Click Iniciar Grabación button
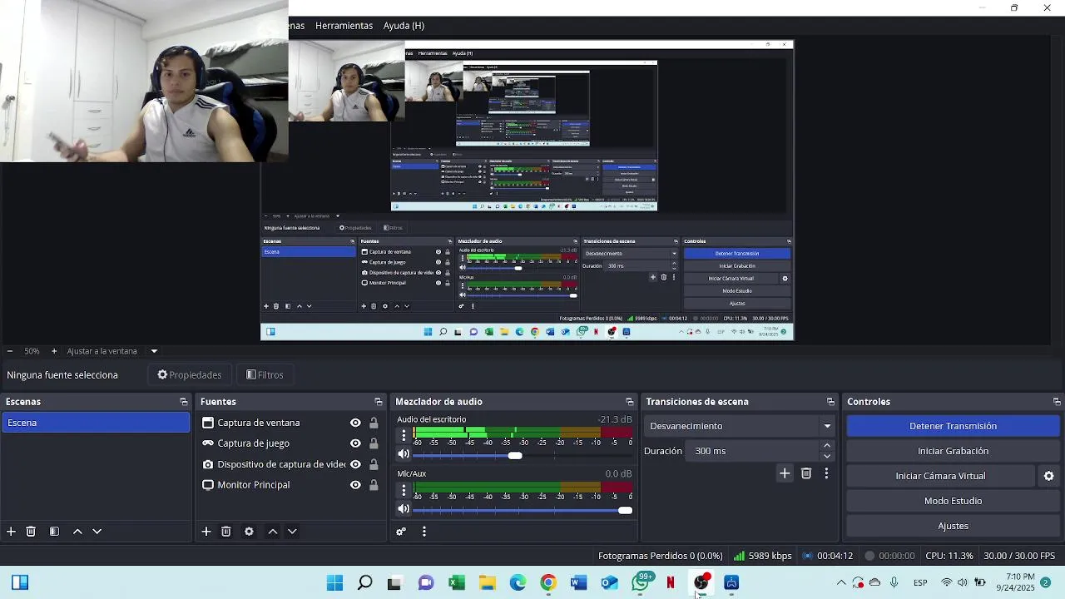Viewport: 1065px width, 599px height. [953, 451]
